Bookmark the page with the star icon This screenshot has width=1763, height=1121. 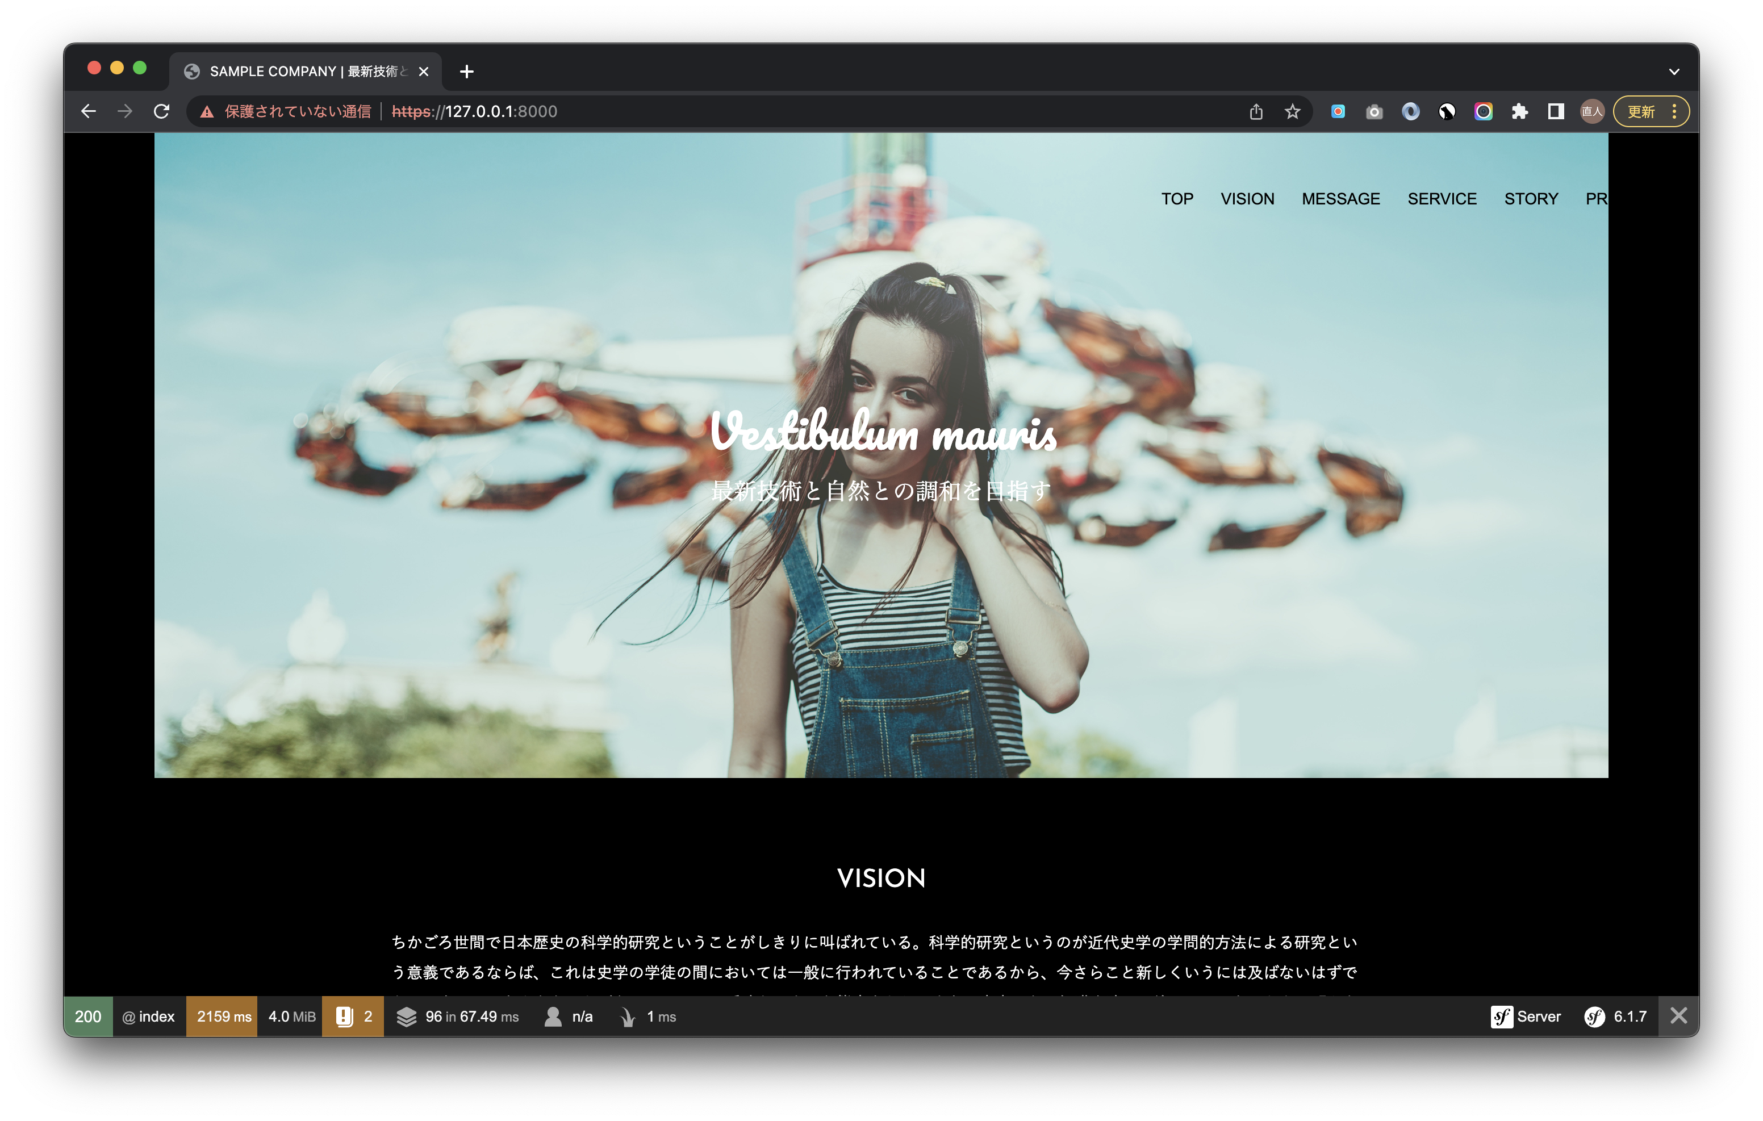(x=1292, y=111)
